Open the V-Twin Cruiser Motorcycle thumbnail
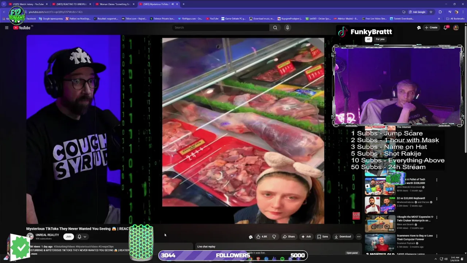This screenshot has width=467, height=263. click(x=380, y=224)
